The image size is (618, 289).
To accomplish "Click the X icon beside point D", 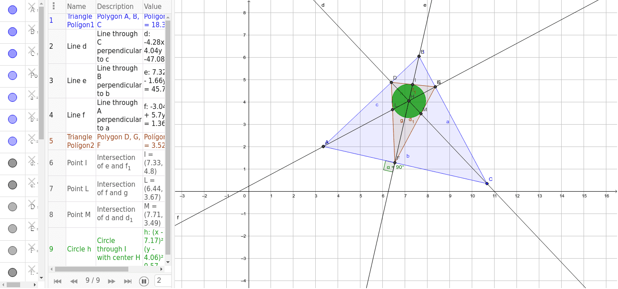I will (x=32, y=204).
